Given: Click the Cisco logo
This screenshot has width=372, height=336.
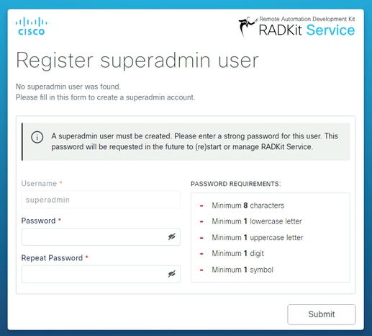Looking at the screenshot, I should click(32, 26).
